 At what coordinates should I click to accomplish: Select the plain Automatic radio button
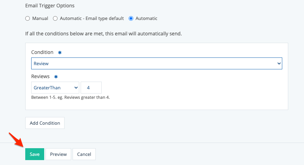click(131, 19)
